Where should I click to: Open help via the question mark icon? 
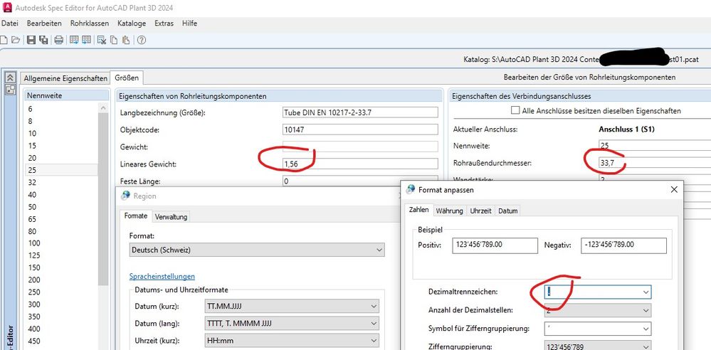(x=142, y=40)
